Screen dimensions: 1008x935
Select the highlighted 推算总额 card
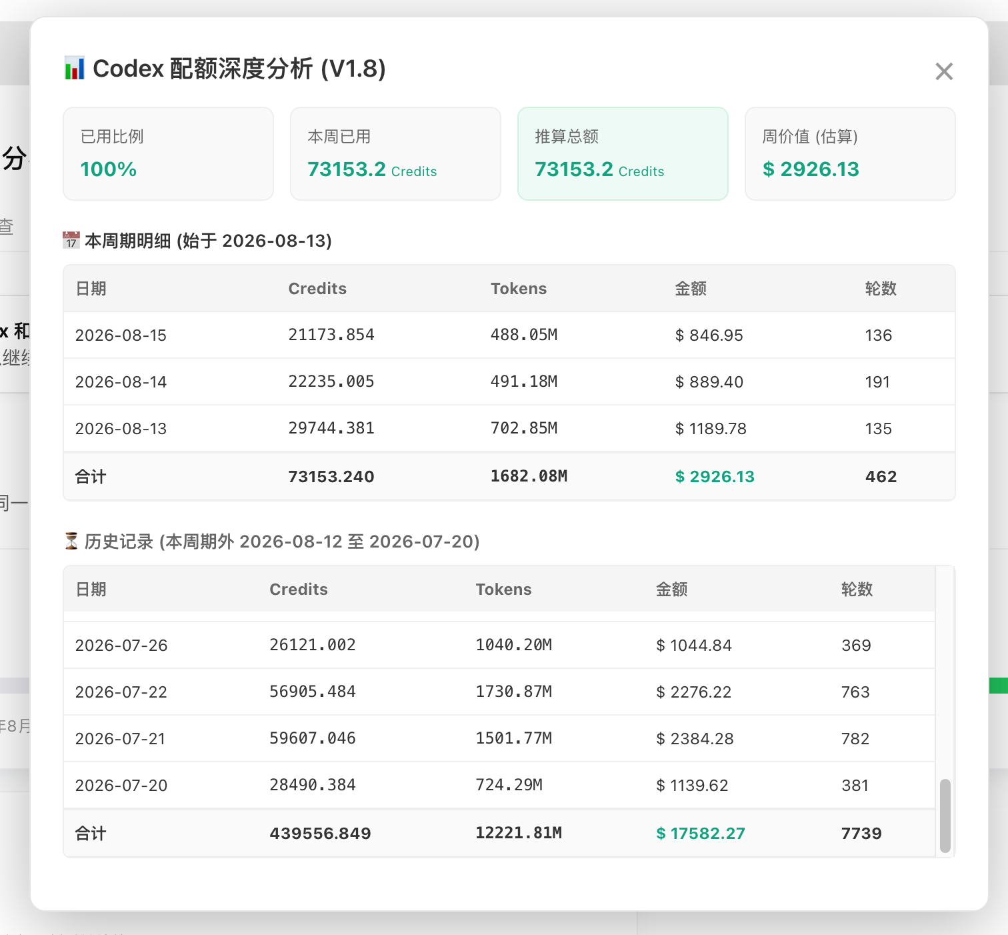(623, 153)
